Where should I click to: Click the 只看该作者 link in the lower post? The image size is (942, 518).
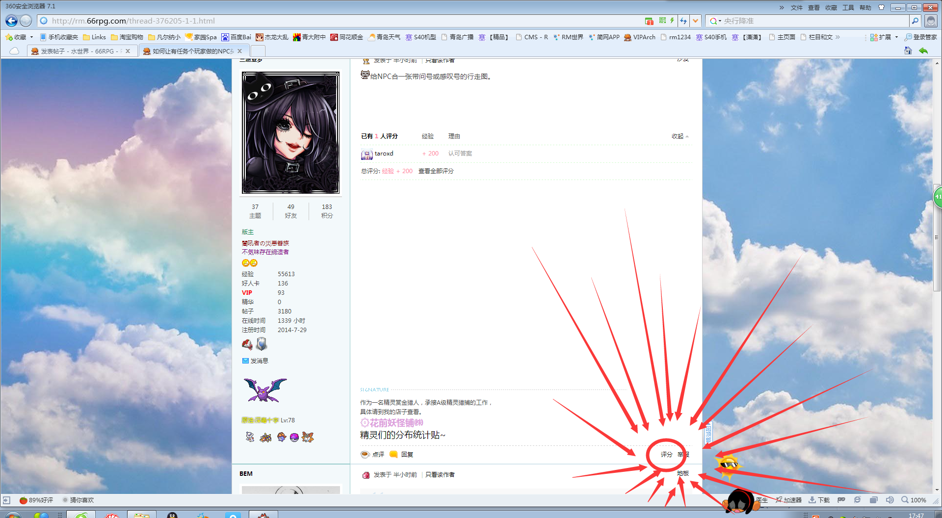click(x=440, y=475)
